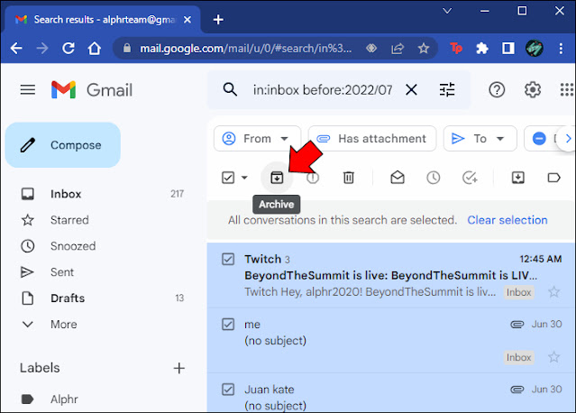Deselect the Twitch conversation checkbox
This screenshot has height=413, width=576.
(x=228, y=259)
